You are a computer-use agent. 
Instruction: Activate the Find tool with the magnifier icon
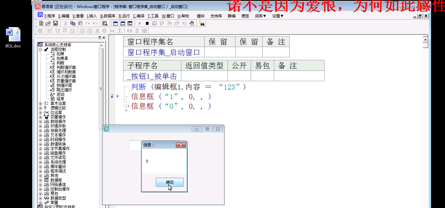pos(105,23)
